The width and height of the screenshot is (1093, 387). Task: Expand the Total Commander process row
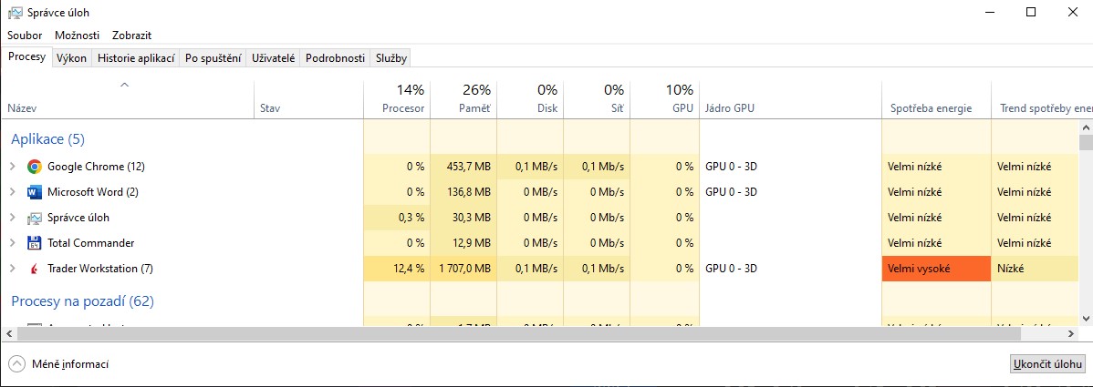[13, 243]
